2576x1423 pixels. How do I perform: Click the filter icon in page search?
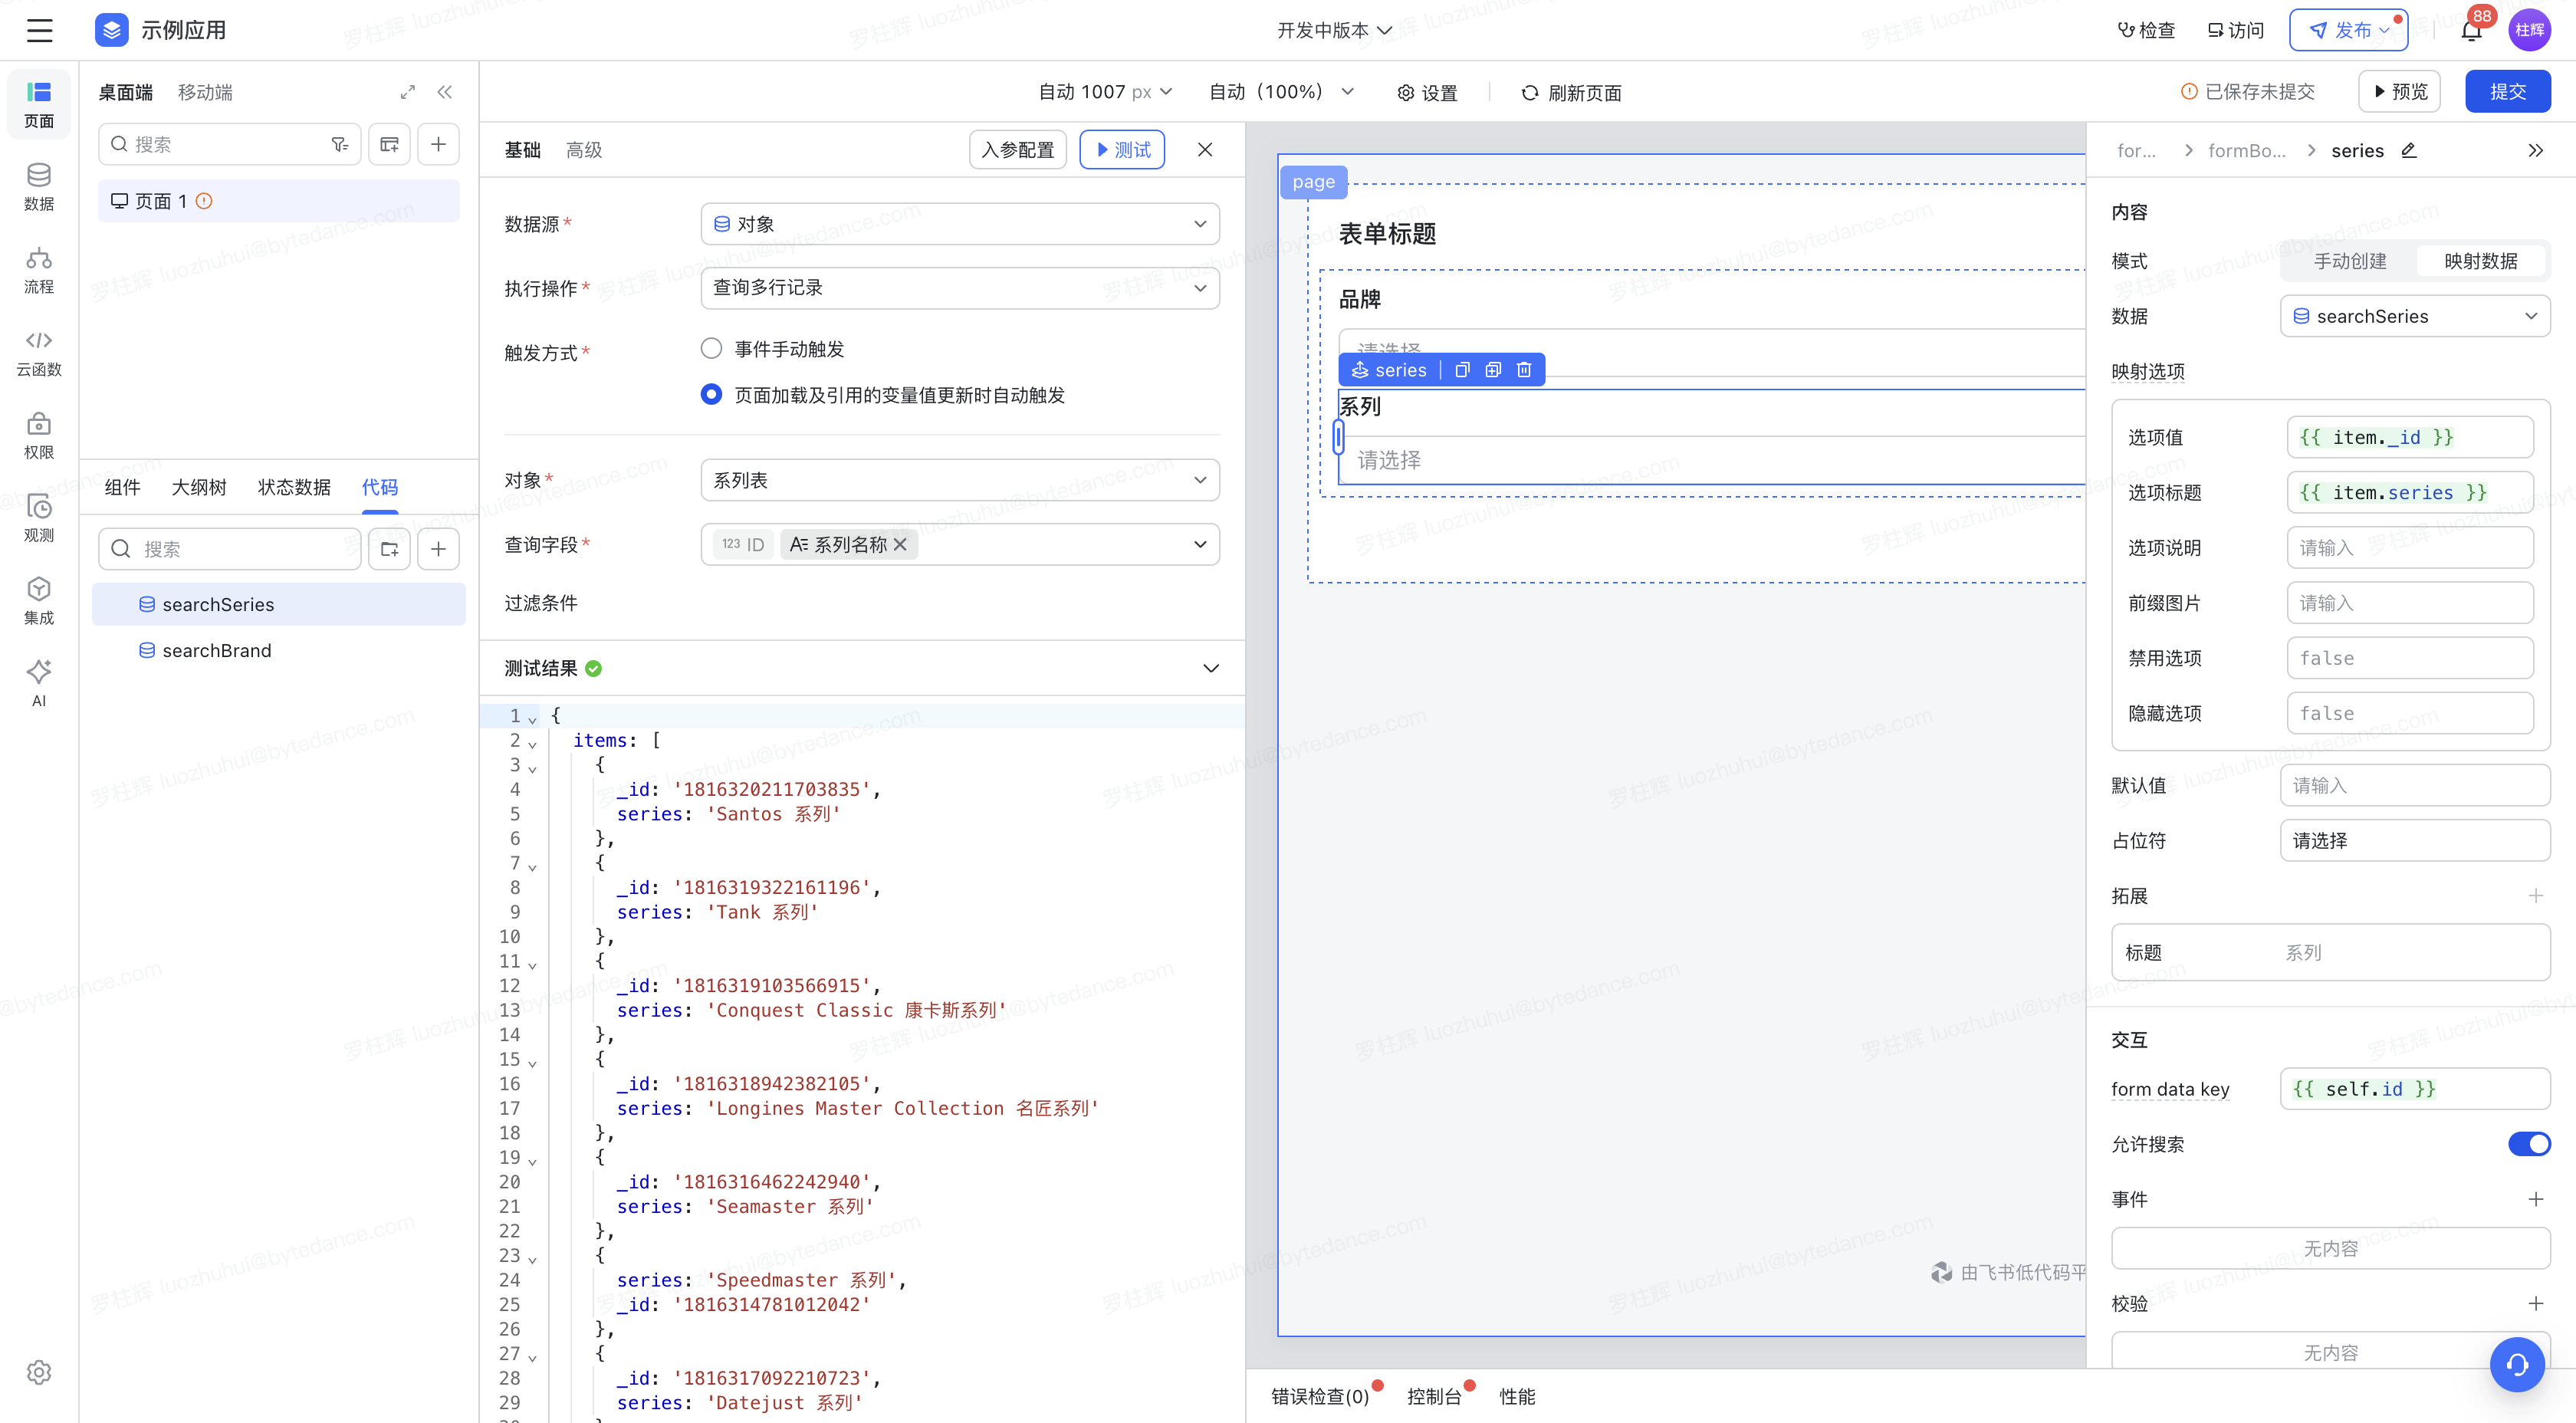[340, 144]
